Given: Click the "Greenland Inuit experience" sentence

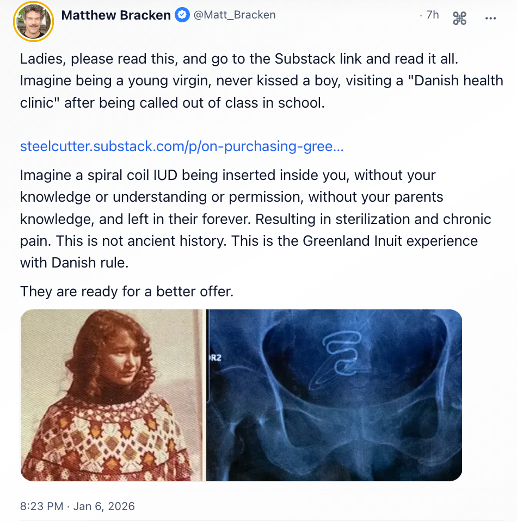Looking at the screenshot, I should tap(354, 241).
